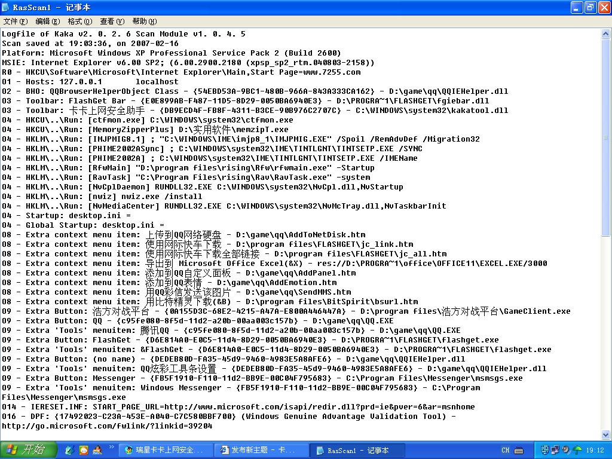612x459 pixels.
Task: Click the BHO: QQBrowserHelperObject Class line
Action: click(x=255, y=91)
